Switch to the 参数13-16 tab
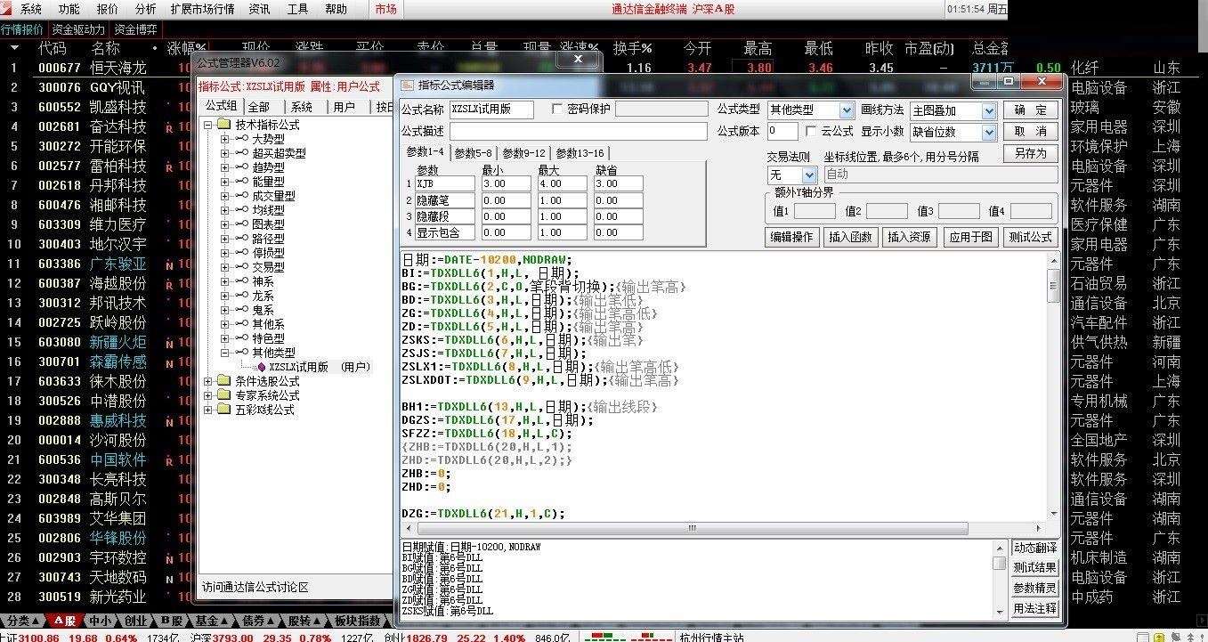This screenshot has height=642, width=1208. (x=580, y=153)
